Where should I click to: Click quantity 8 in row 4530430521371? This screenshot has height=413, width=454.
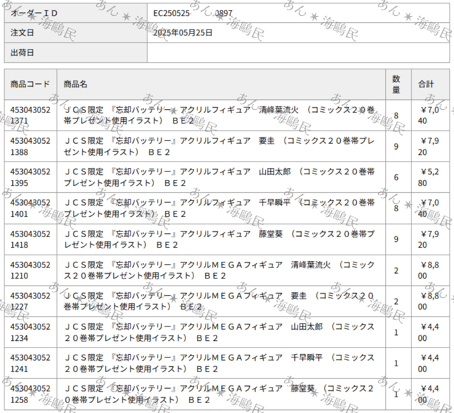pos(396,115)
